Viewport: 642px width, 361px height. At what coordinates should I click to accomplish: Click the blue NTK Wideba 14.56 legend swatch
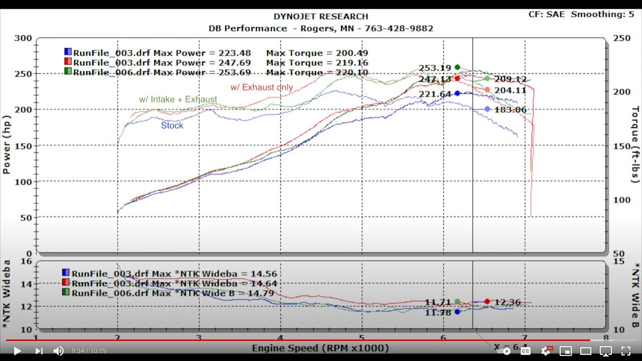[66, 273]
